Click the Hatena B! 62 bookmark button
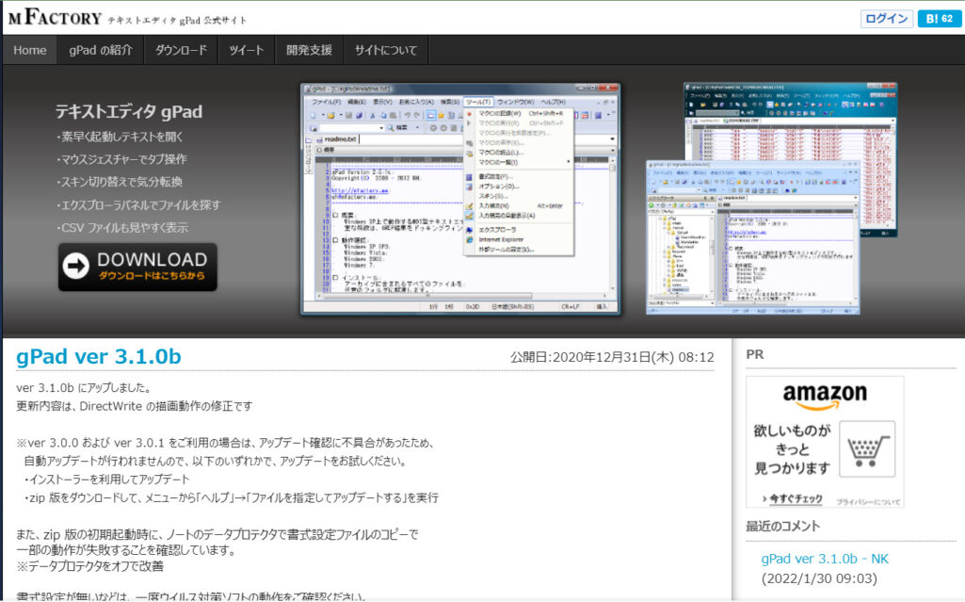 pyautogui.click(x=940, y=19)
